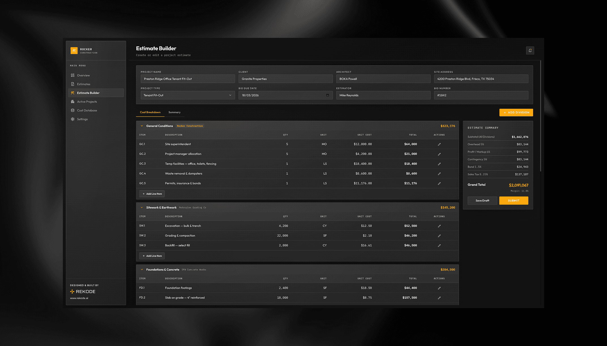
Task: Collapse the General Conditions division
Action: point(142,126)
